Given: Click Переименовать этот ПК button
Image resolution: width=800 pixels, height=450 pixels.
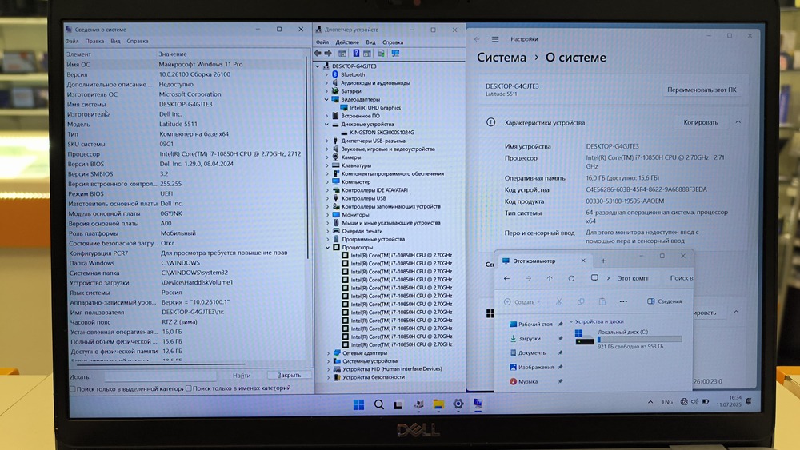Looking at the screenshot, I should pos(702,90).
